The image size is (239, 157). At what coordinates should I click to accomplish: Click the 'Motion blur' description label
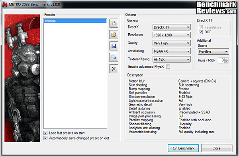tap(137, 81)
